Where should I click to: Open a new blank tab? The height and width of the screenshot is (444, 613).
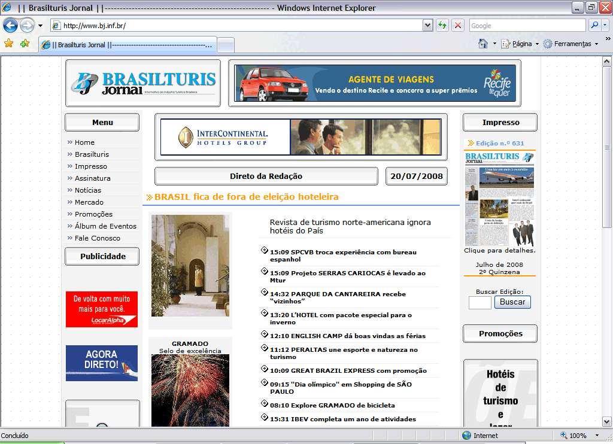pos(226,45)
